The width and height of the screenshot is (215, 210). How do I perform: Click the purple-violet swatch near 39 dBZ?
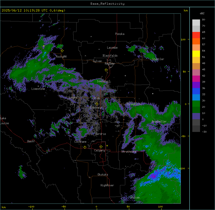196,85
